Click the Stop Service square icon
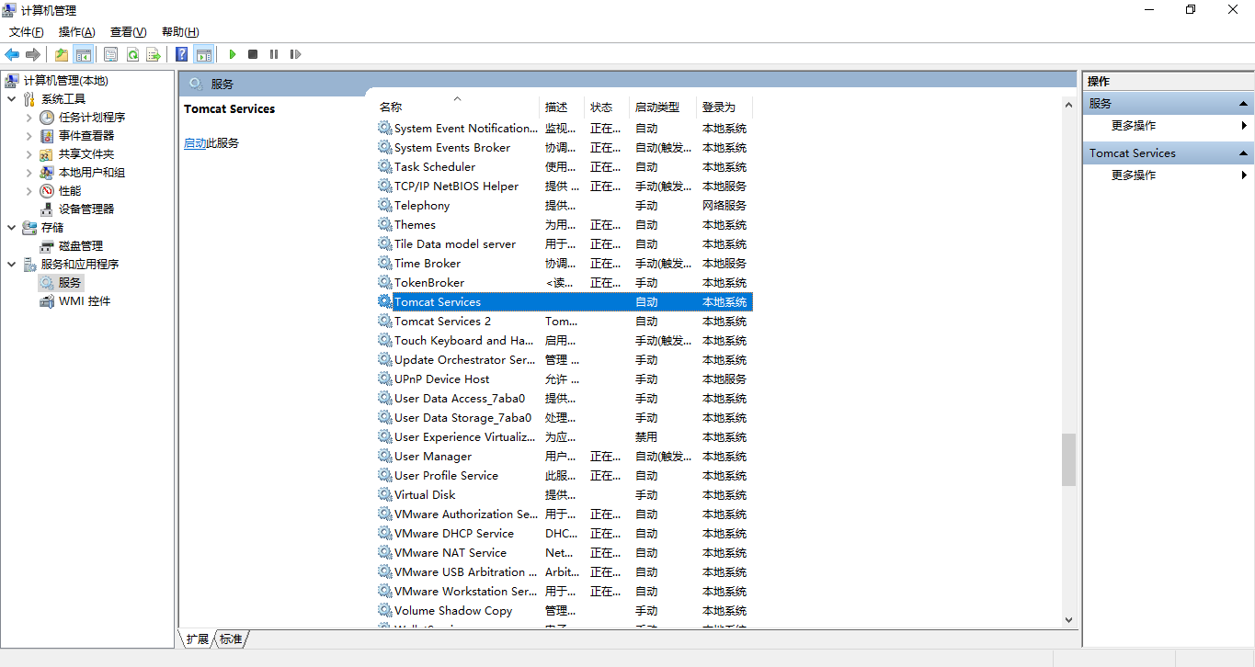 click(x=253, y=54)
